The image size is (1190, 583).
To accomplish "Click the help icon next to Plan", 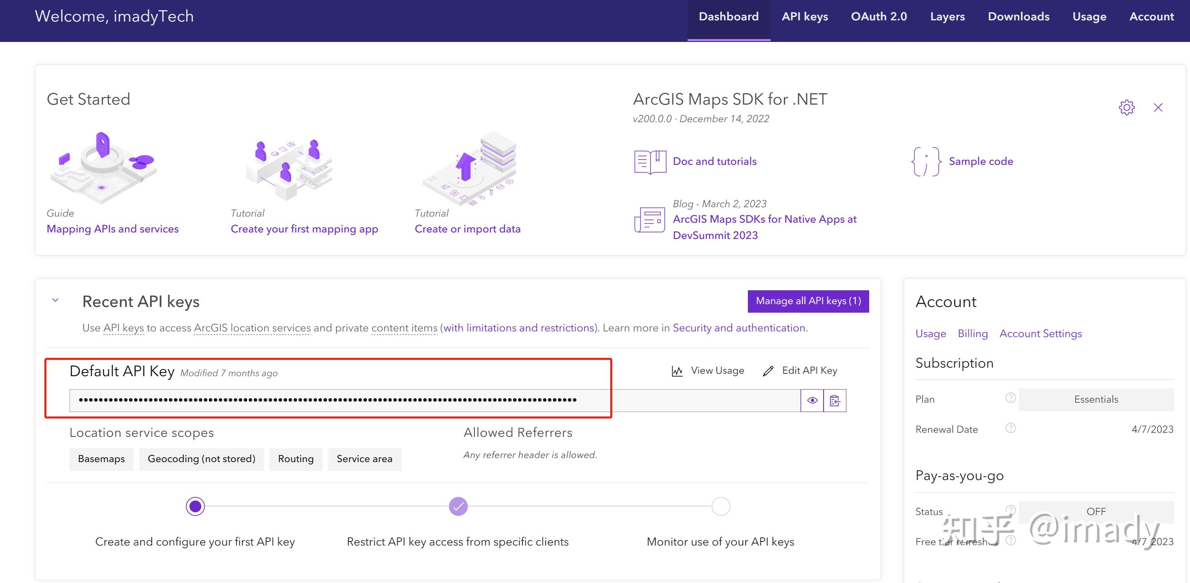I will pyautogui.click(x=1010, y=398).
